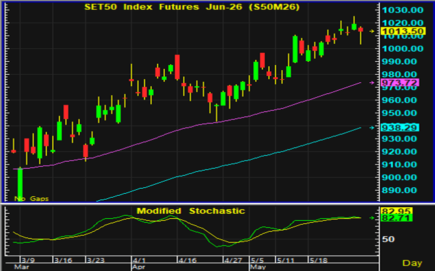Click the 900.00 price axis label
Screen dimensions: 435x271
(399, 177)
